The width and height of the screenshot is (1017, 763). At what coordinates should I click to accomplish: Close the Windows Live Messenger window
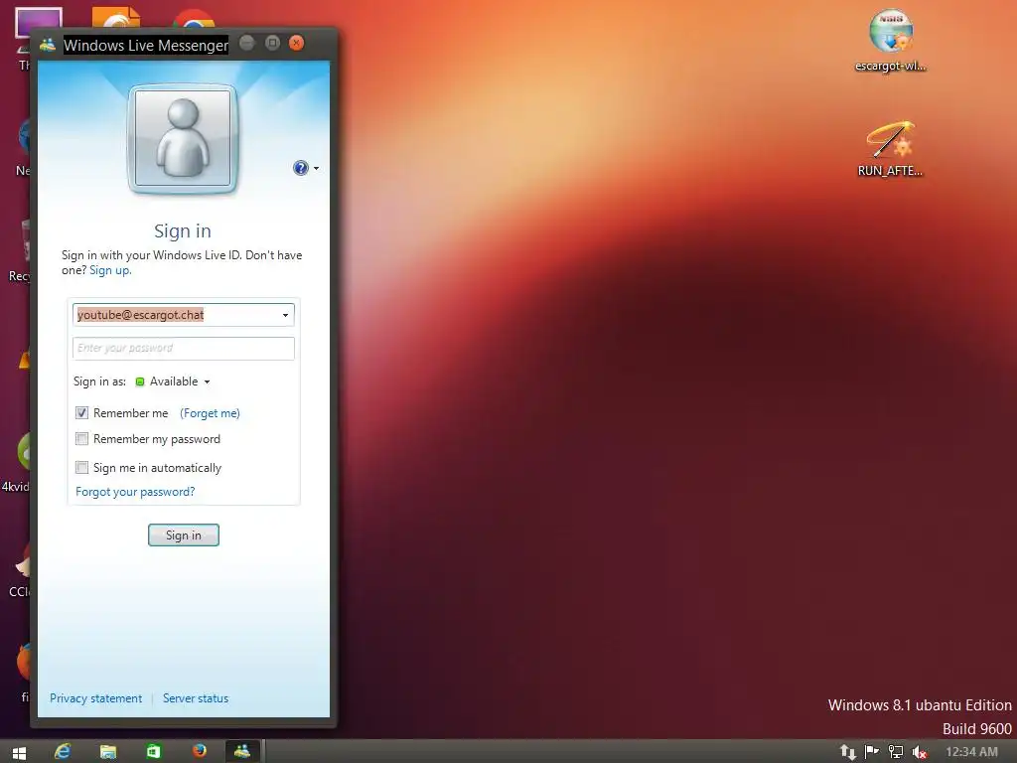[296, 43]
